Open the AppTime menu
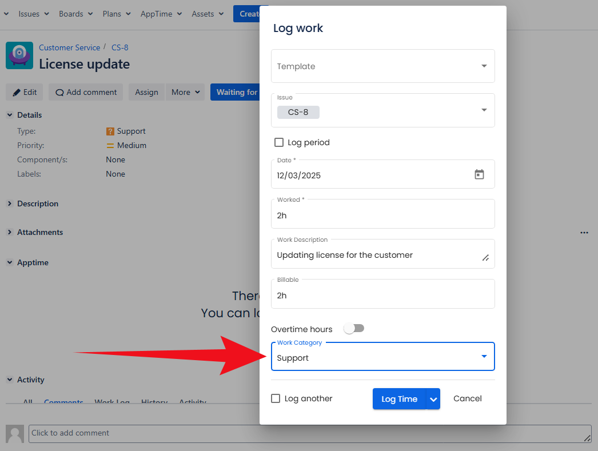This screenshot has width=598, height=451. (x=161, y=14)
